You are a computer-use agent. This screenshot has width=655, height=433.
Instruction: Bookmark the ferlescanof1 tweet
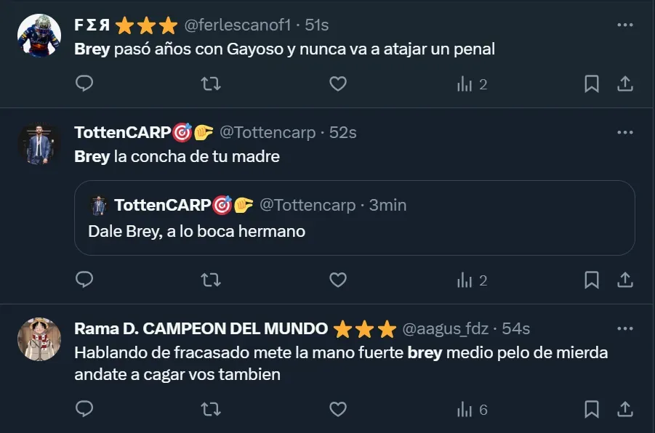tap(592, 84)
